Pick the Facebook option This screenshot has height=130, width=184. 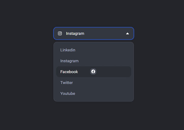69,72
